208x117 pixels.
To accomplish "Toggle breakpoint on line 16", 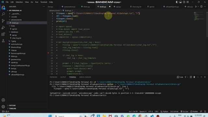I will [48, 53].
